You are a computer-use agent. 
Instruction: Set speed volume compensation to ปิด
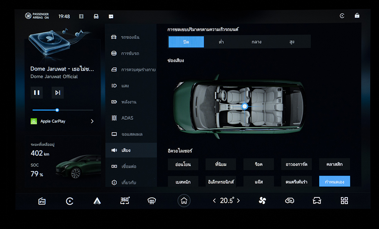(186, 42)
